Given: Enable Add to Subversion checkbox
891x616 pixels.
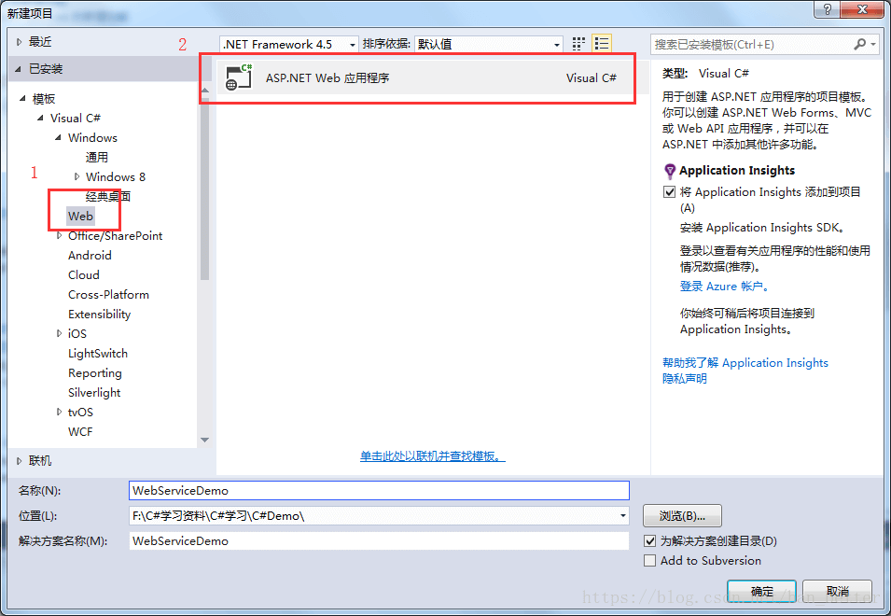Looking at the screenshot, I should 650,560.
